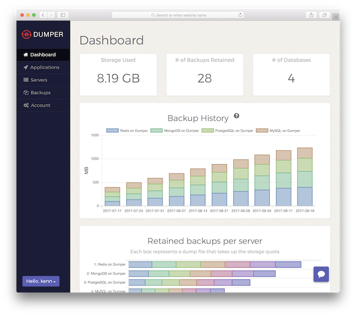The width and height of the screenshot is (356, 316).
Task: Reload the page with refresh icon
Action: (x=240, y=15)
